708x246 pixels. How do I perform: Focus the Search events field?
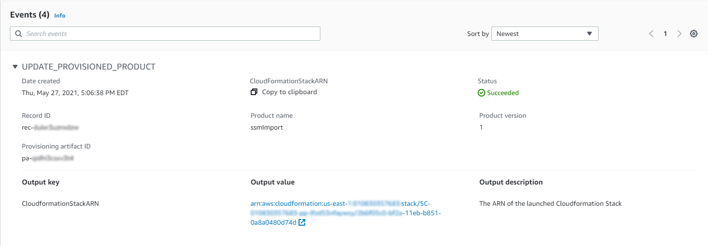tap(171, 34)
